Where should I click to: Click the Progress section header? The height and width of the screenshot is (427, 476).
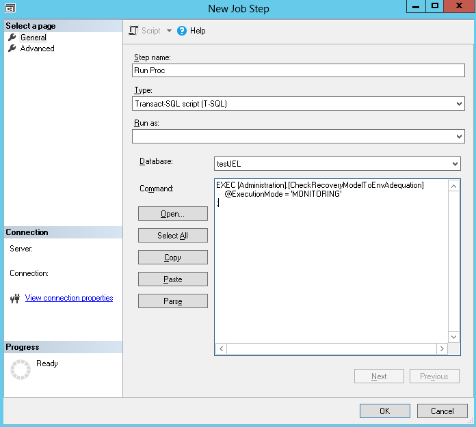(x=63, y=347)
